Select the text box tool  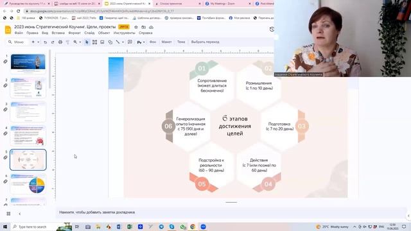(x=94, y=42)
